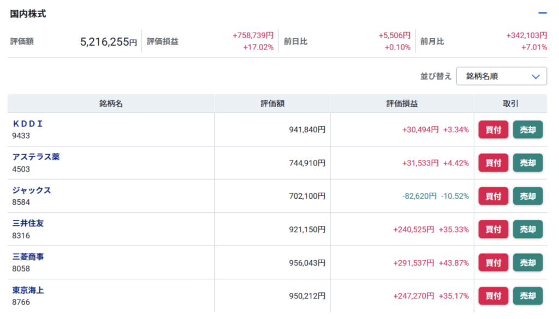The height and width of the screenshot is (319, 559).
Task: Click 買付 in the 三井住友 row
Action: click(x=493, y=230)
